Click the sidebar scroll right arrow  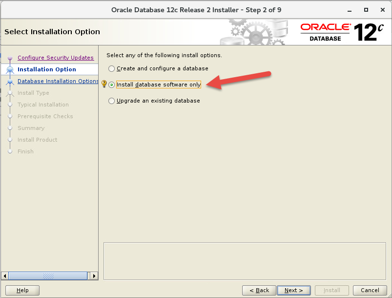coord(94,276)
